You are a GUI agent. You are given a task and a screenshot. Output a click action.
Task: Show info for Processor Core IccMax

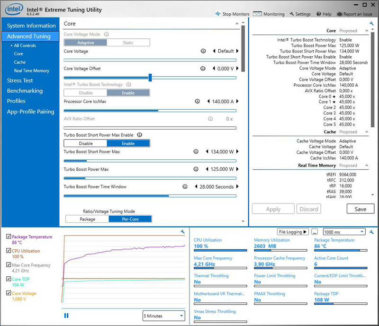point(197,101)
